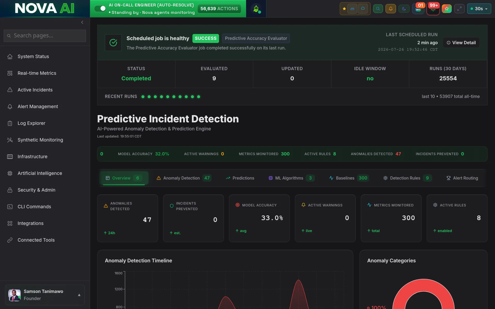The image size is (495, 309).
Task: Click the NOVA AI logo
Action: click(x=45, y=8)
